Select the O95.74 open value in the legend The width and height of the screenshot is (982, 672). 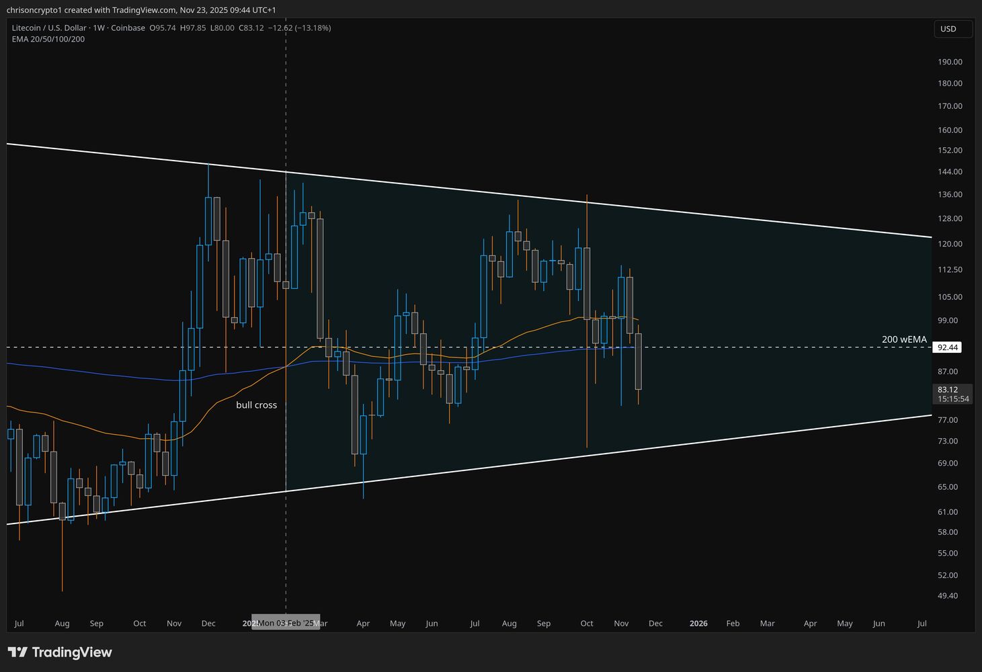(161, 28)
